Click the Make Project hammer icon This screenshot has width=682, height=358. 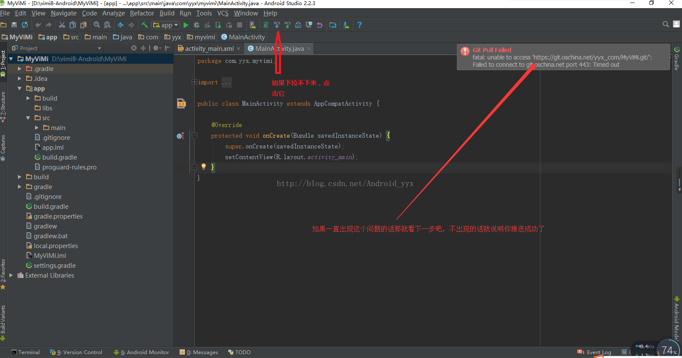(x=145, y=25)
